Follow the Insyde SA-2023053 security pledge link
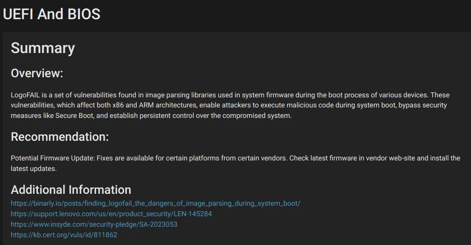 coord(94,224)
